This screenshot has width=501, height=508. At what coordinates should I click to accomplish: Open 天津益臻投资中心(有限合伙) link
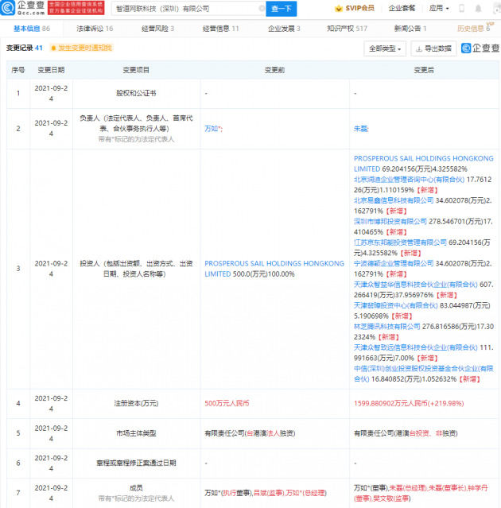coord(395,305)
